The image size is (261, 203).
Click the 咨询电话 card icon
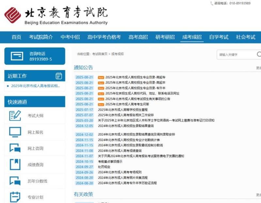click(x=17, y=56)
